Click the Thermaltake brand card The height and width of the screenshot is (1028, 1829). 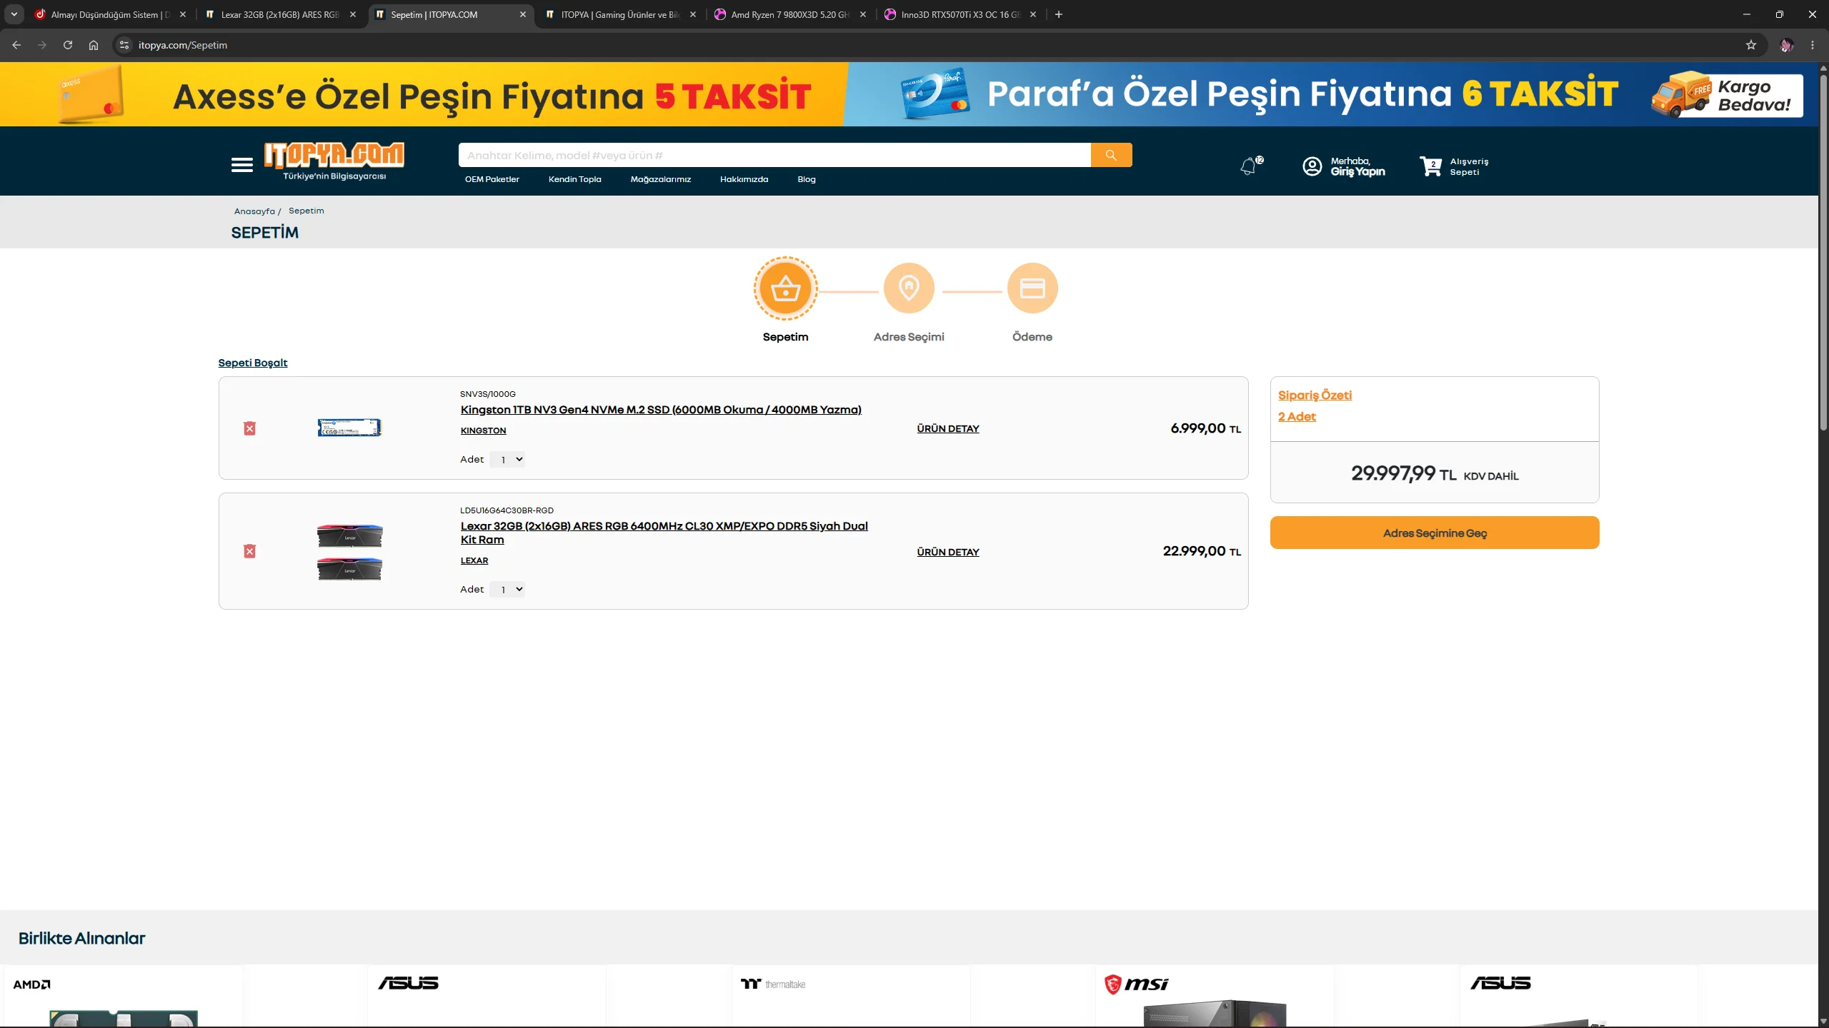tap(851, 996)
